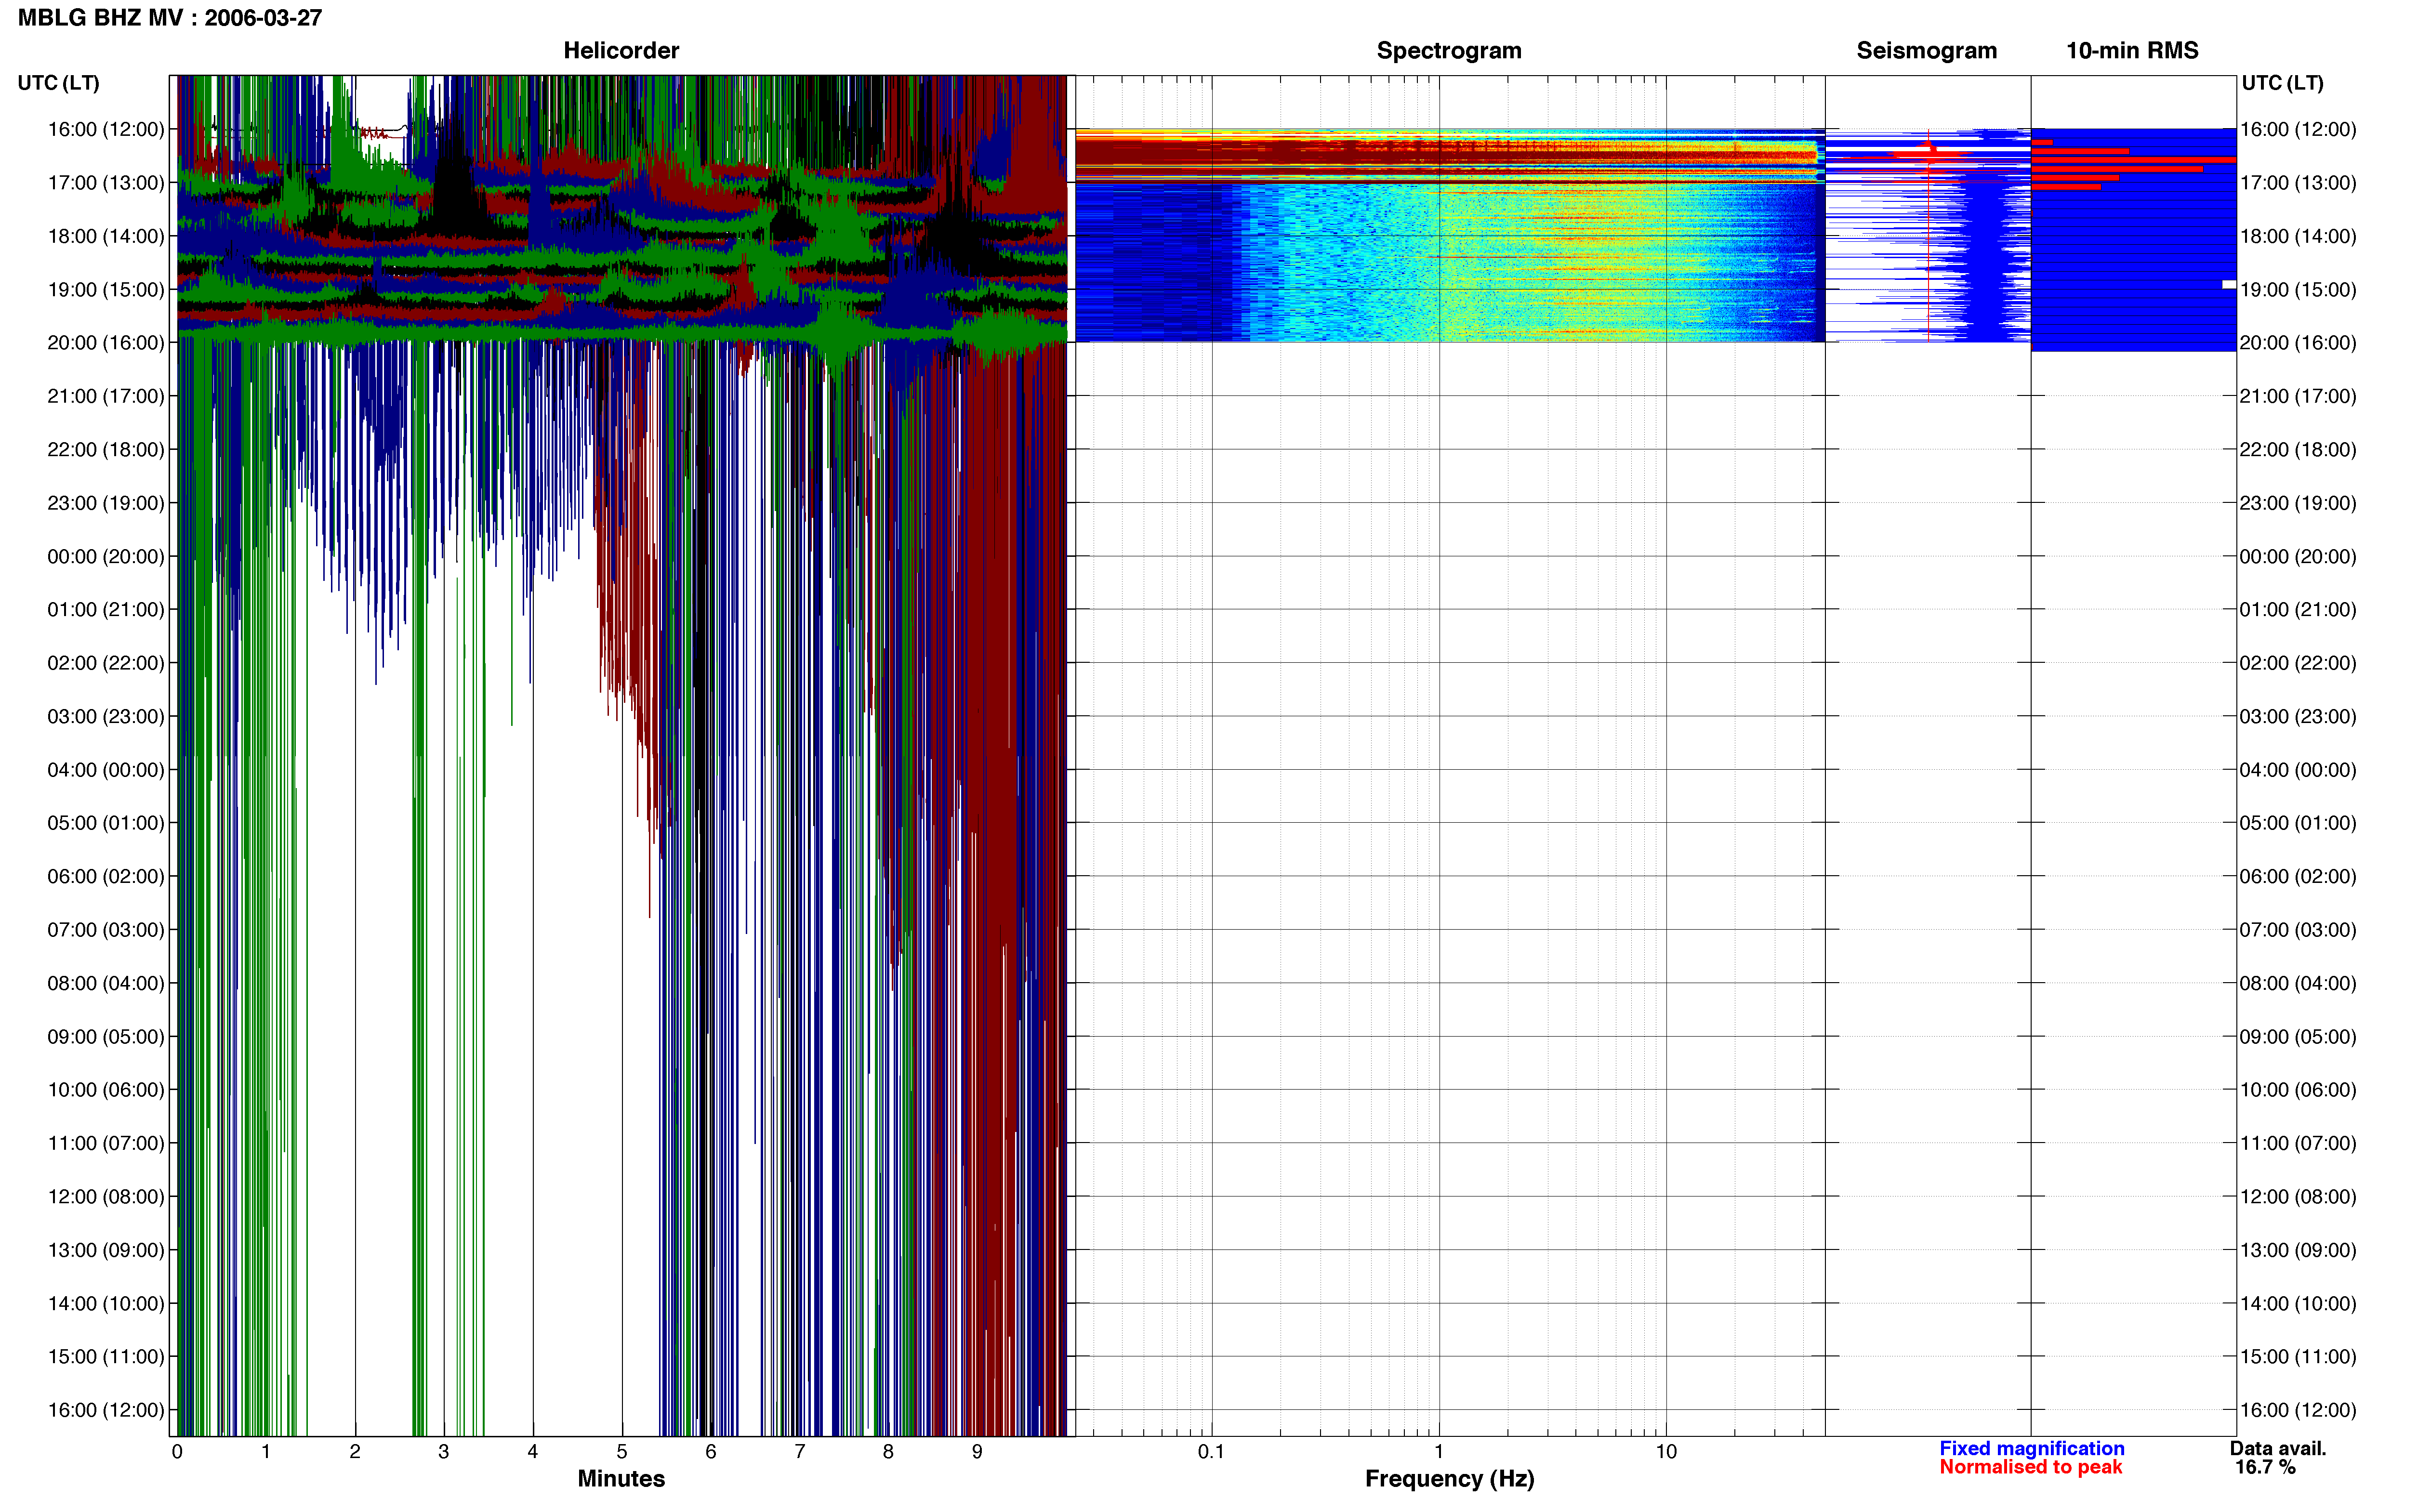This screenshot has height=1512, width=2418.
Task: Click the 'Normalised to peak' legend text
Action: tap(2030, 1467)
